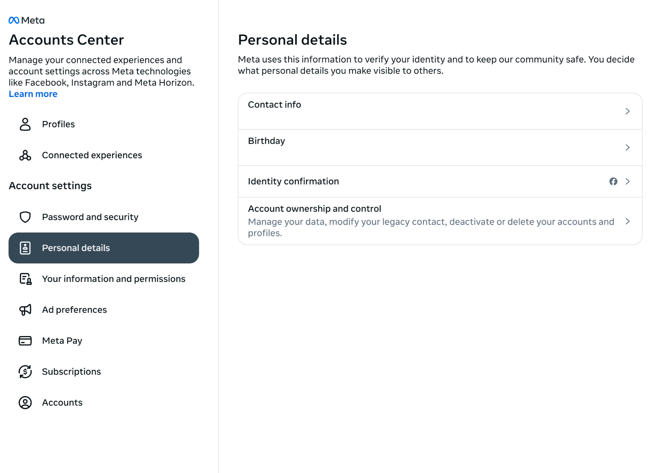Select Your information and permissions menu item
The image size is (653, 473).
(x=113, y=279)
